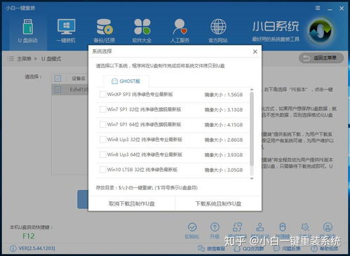The height and width of the screenshot is (256, 350).
Task: Click the scroll up arrow of system list
Action: [252, 90]
